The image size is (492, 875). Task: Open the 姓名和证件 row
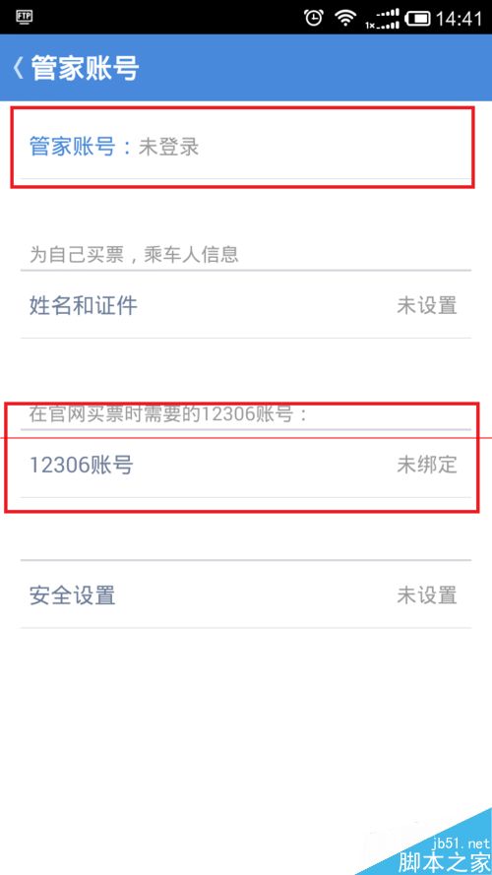tap(245, 305)
